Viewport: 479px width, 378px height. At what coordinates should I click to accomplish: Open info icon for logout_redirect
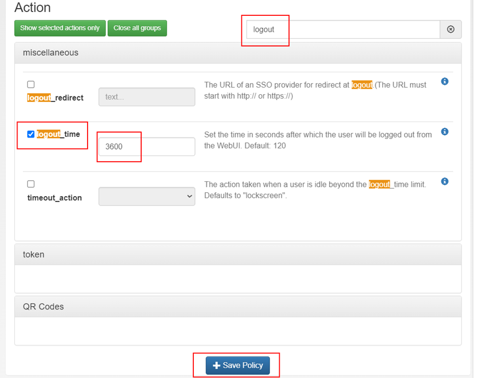coord(445,81)
